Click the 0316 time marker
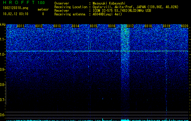 pos(112,26)
